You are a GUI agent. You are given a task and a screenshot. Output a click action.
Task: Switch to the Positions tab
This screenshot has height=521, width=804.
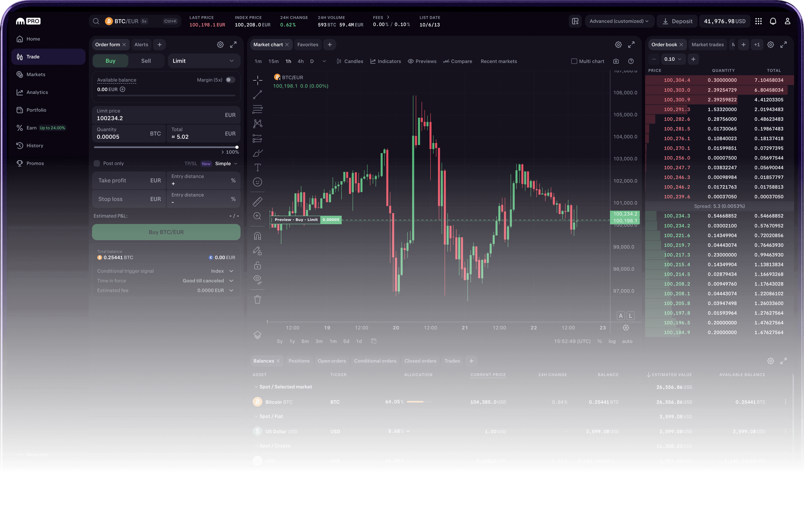point(299,361)
